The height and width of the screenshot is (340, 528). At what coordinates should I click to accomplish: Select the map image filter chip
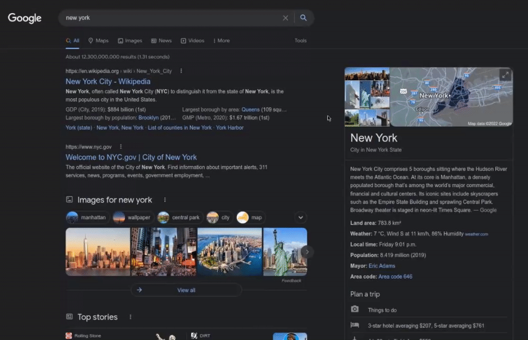coord(250,218)
